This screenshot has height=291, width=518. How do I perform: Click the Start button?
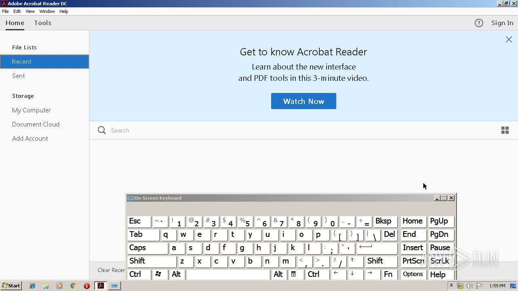[11, 286]
